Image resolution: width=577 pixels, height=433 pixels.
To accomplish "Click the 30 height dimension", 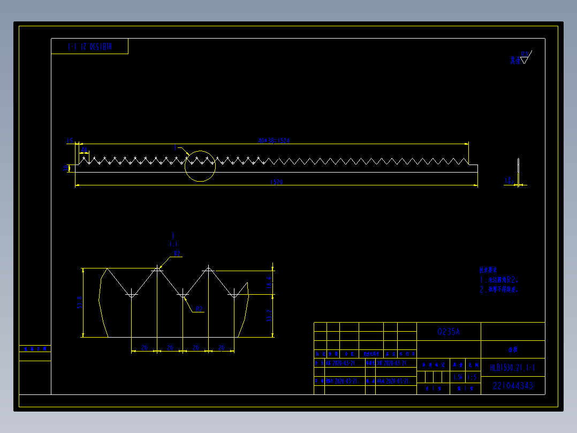I will tap(66, 168).
